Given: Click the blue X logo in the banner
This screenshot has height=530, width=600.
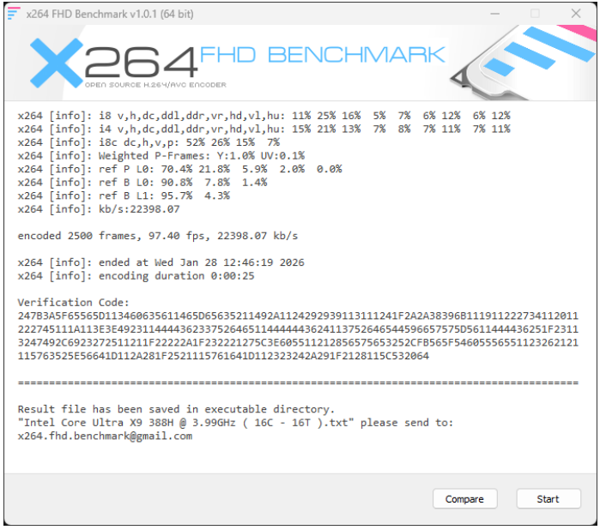Looking at the screenshot, I should point(57,63).
